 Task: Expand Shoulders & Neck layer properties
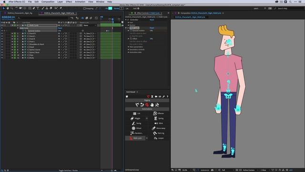pyautogui.click(x=12, y=44)
